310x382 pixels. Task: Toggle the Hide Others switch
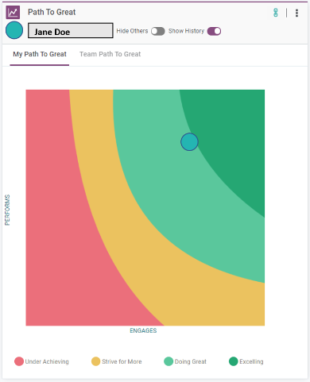coord(158,31)
